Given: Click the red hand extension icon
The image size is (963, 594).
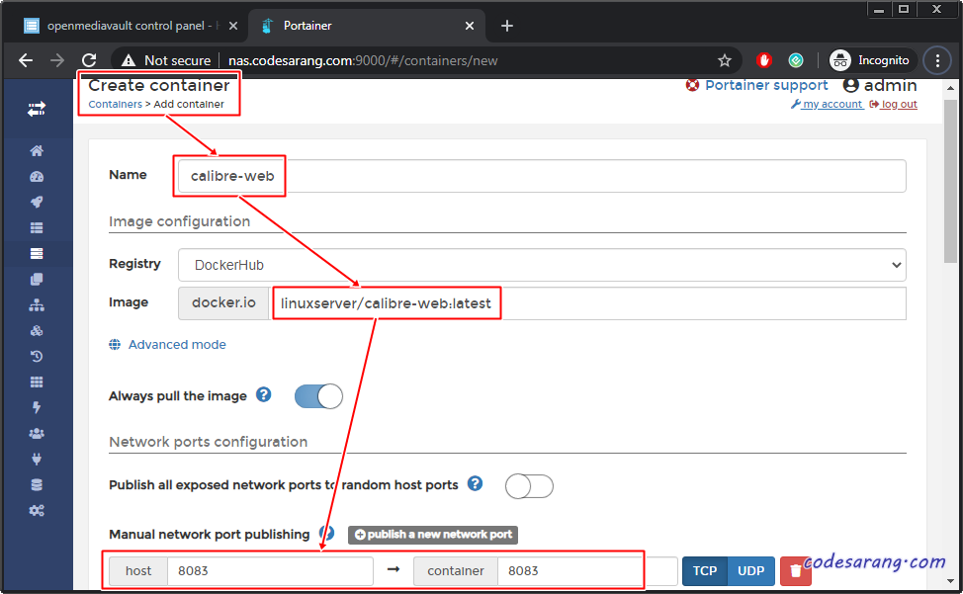Looking at the screenshot, I should click(x=764, y=60).
